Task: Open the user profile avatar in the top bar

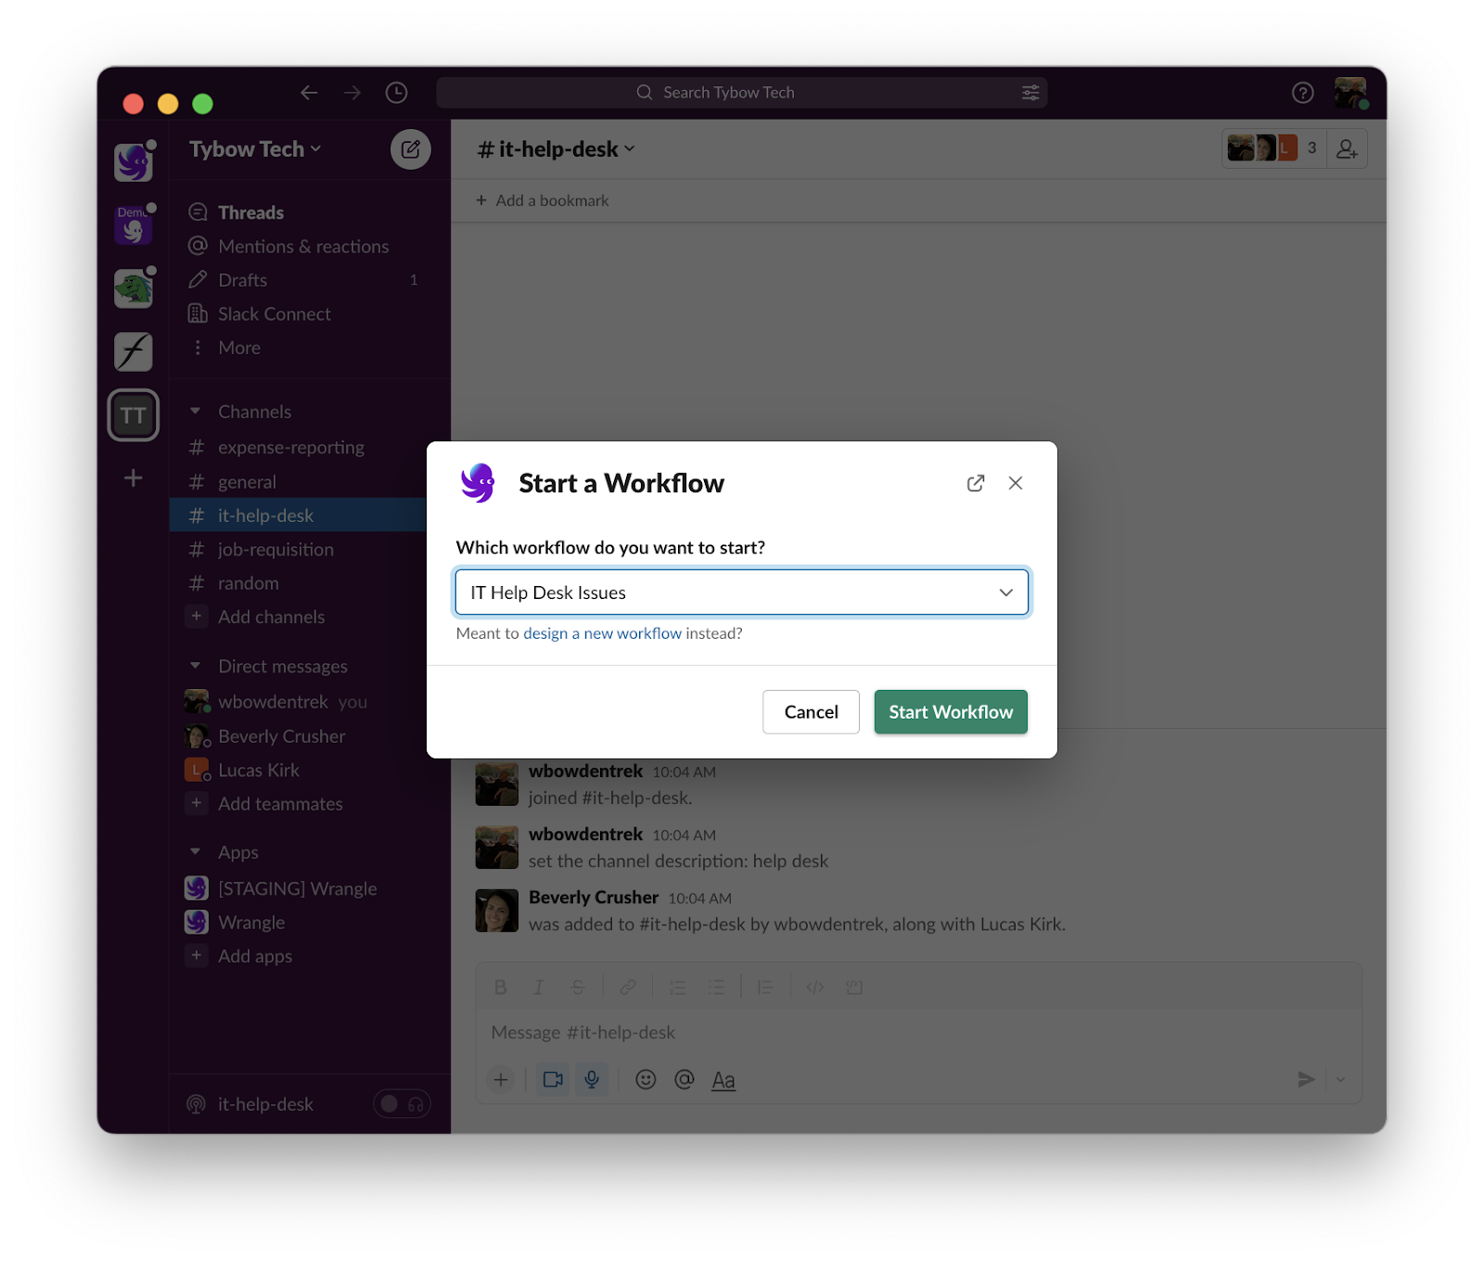Action: coord(1350,93)
